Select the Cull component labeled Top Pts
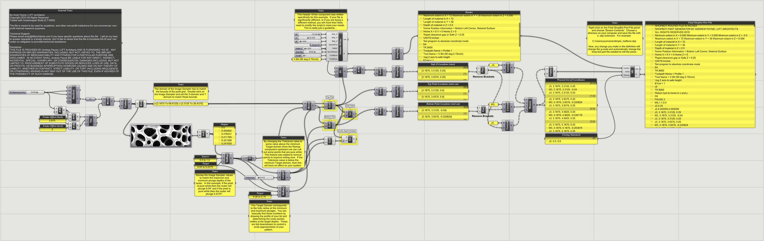764x241 pixels. [330, 105]
